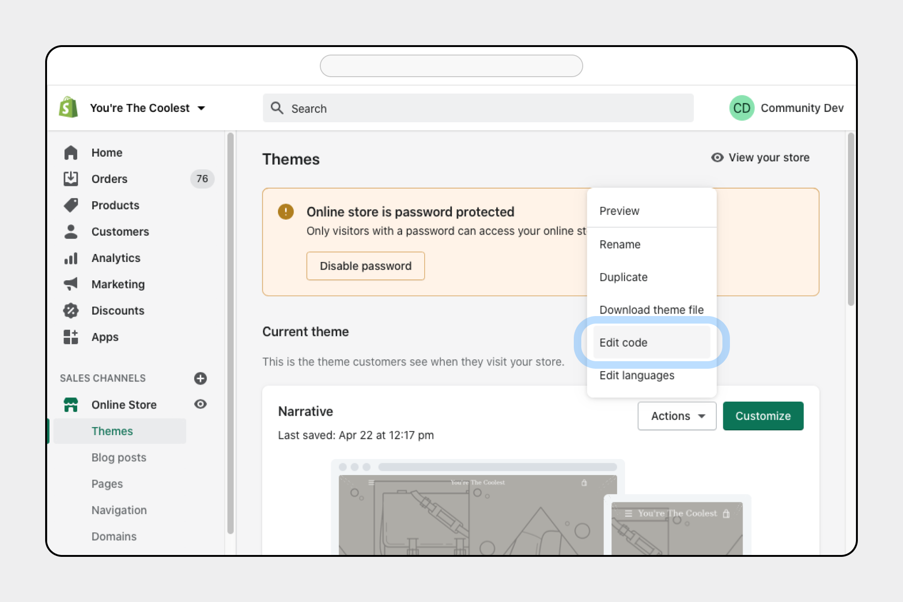
Task: Click the Products tag icon
Action: [71, 205]
